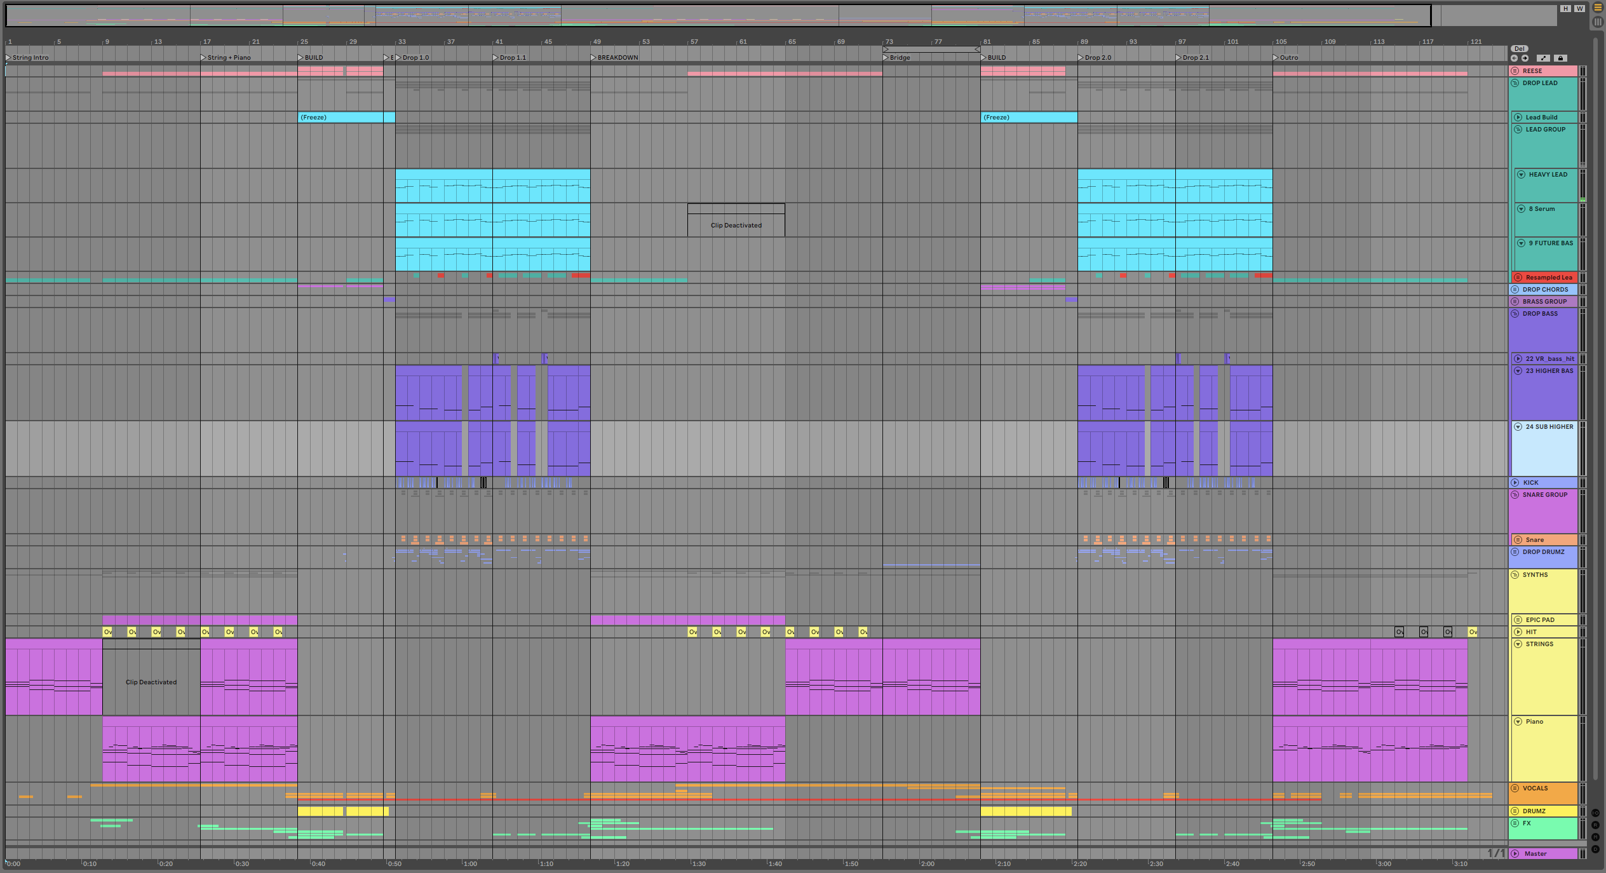Switch to Arrangement view selector icon

coord(1598,8)
